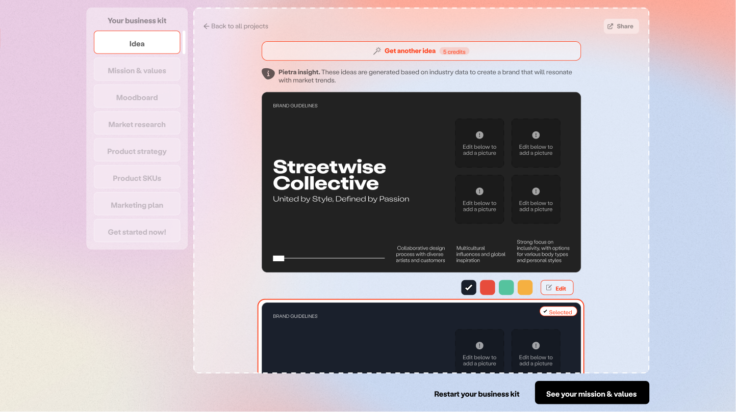Click See your mission & values
The image size is (736, 412).
click(x=592, y=393)
